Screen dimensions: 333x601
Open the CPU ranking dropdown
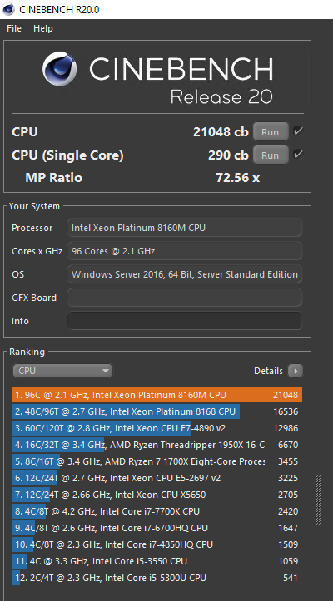point(62,371)
